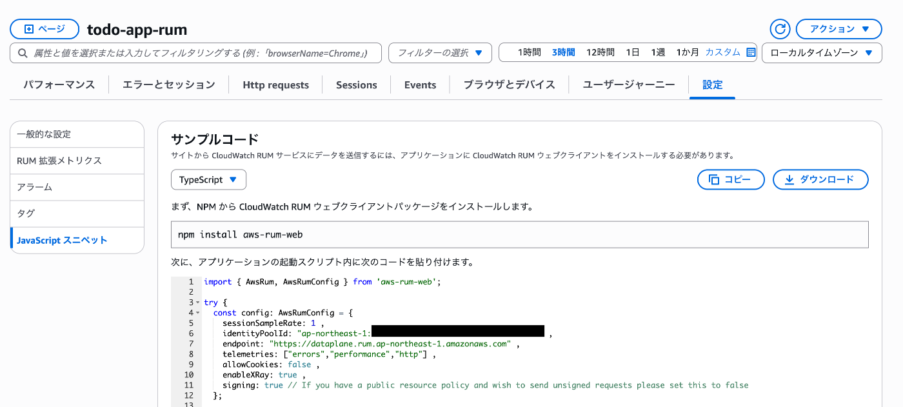903x407 pixels.
Task: Click the ダウンロード download button
Action: tap(820, 180)
